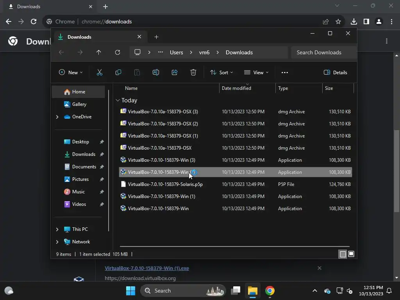Open Chrome three-dot menu
400x300 pixels.
[391, 21]
